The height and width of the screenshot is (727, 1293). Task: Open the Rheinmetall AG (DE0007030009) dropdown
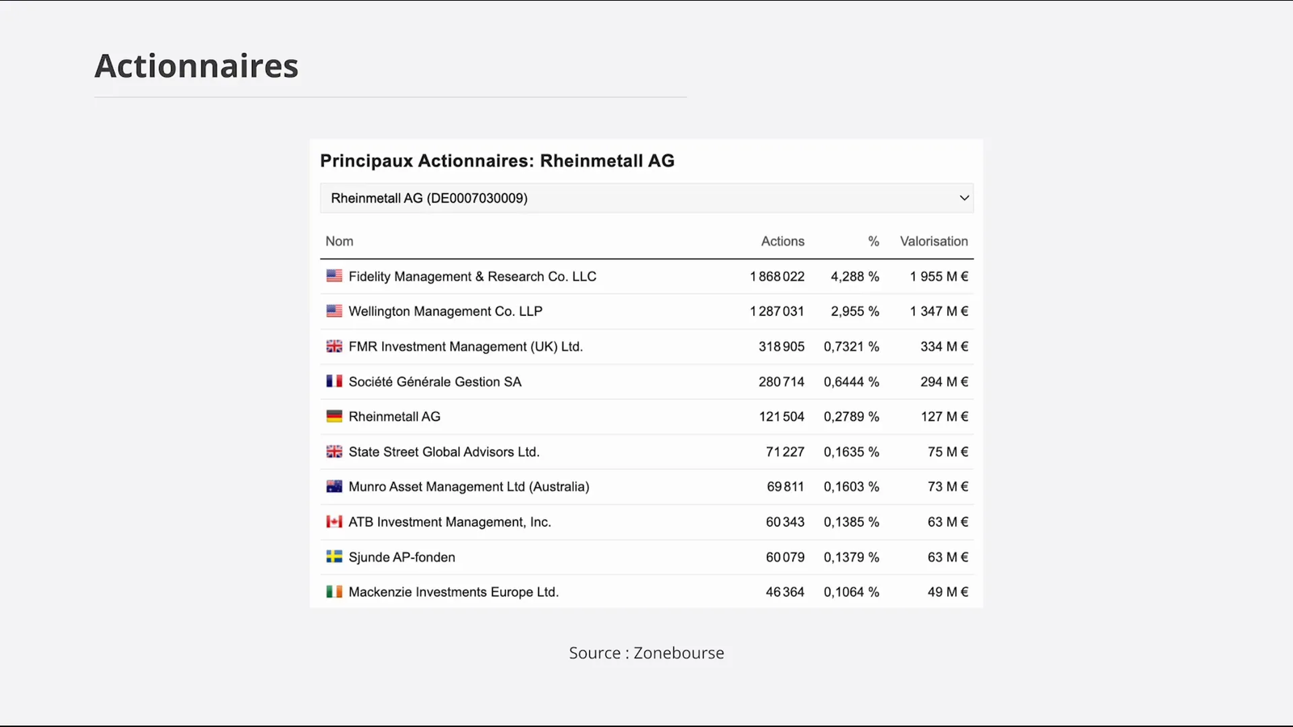point(646,198)
